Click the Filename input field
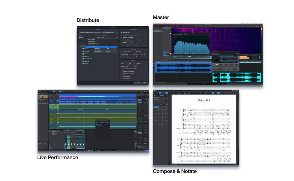The image size is (294, 181). coord(101,35)
